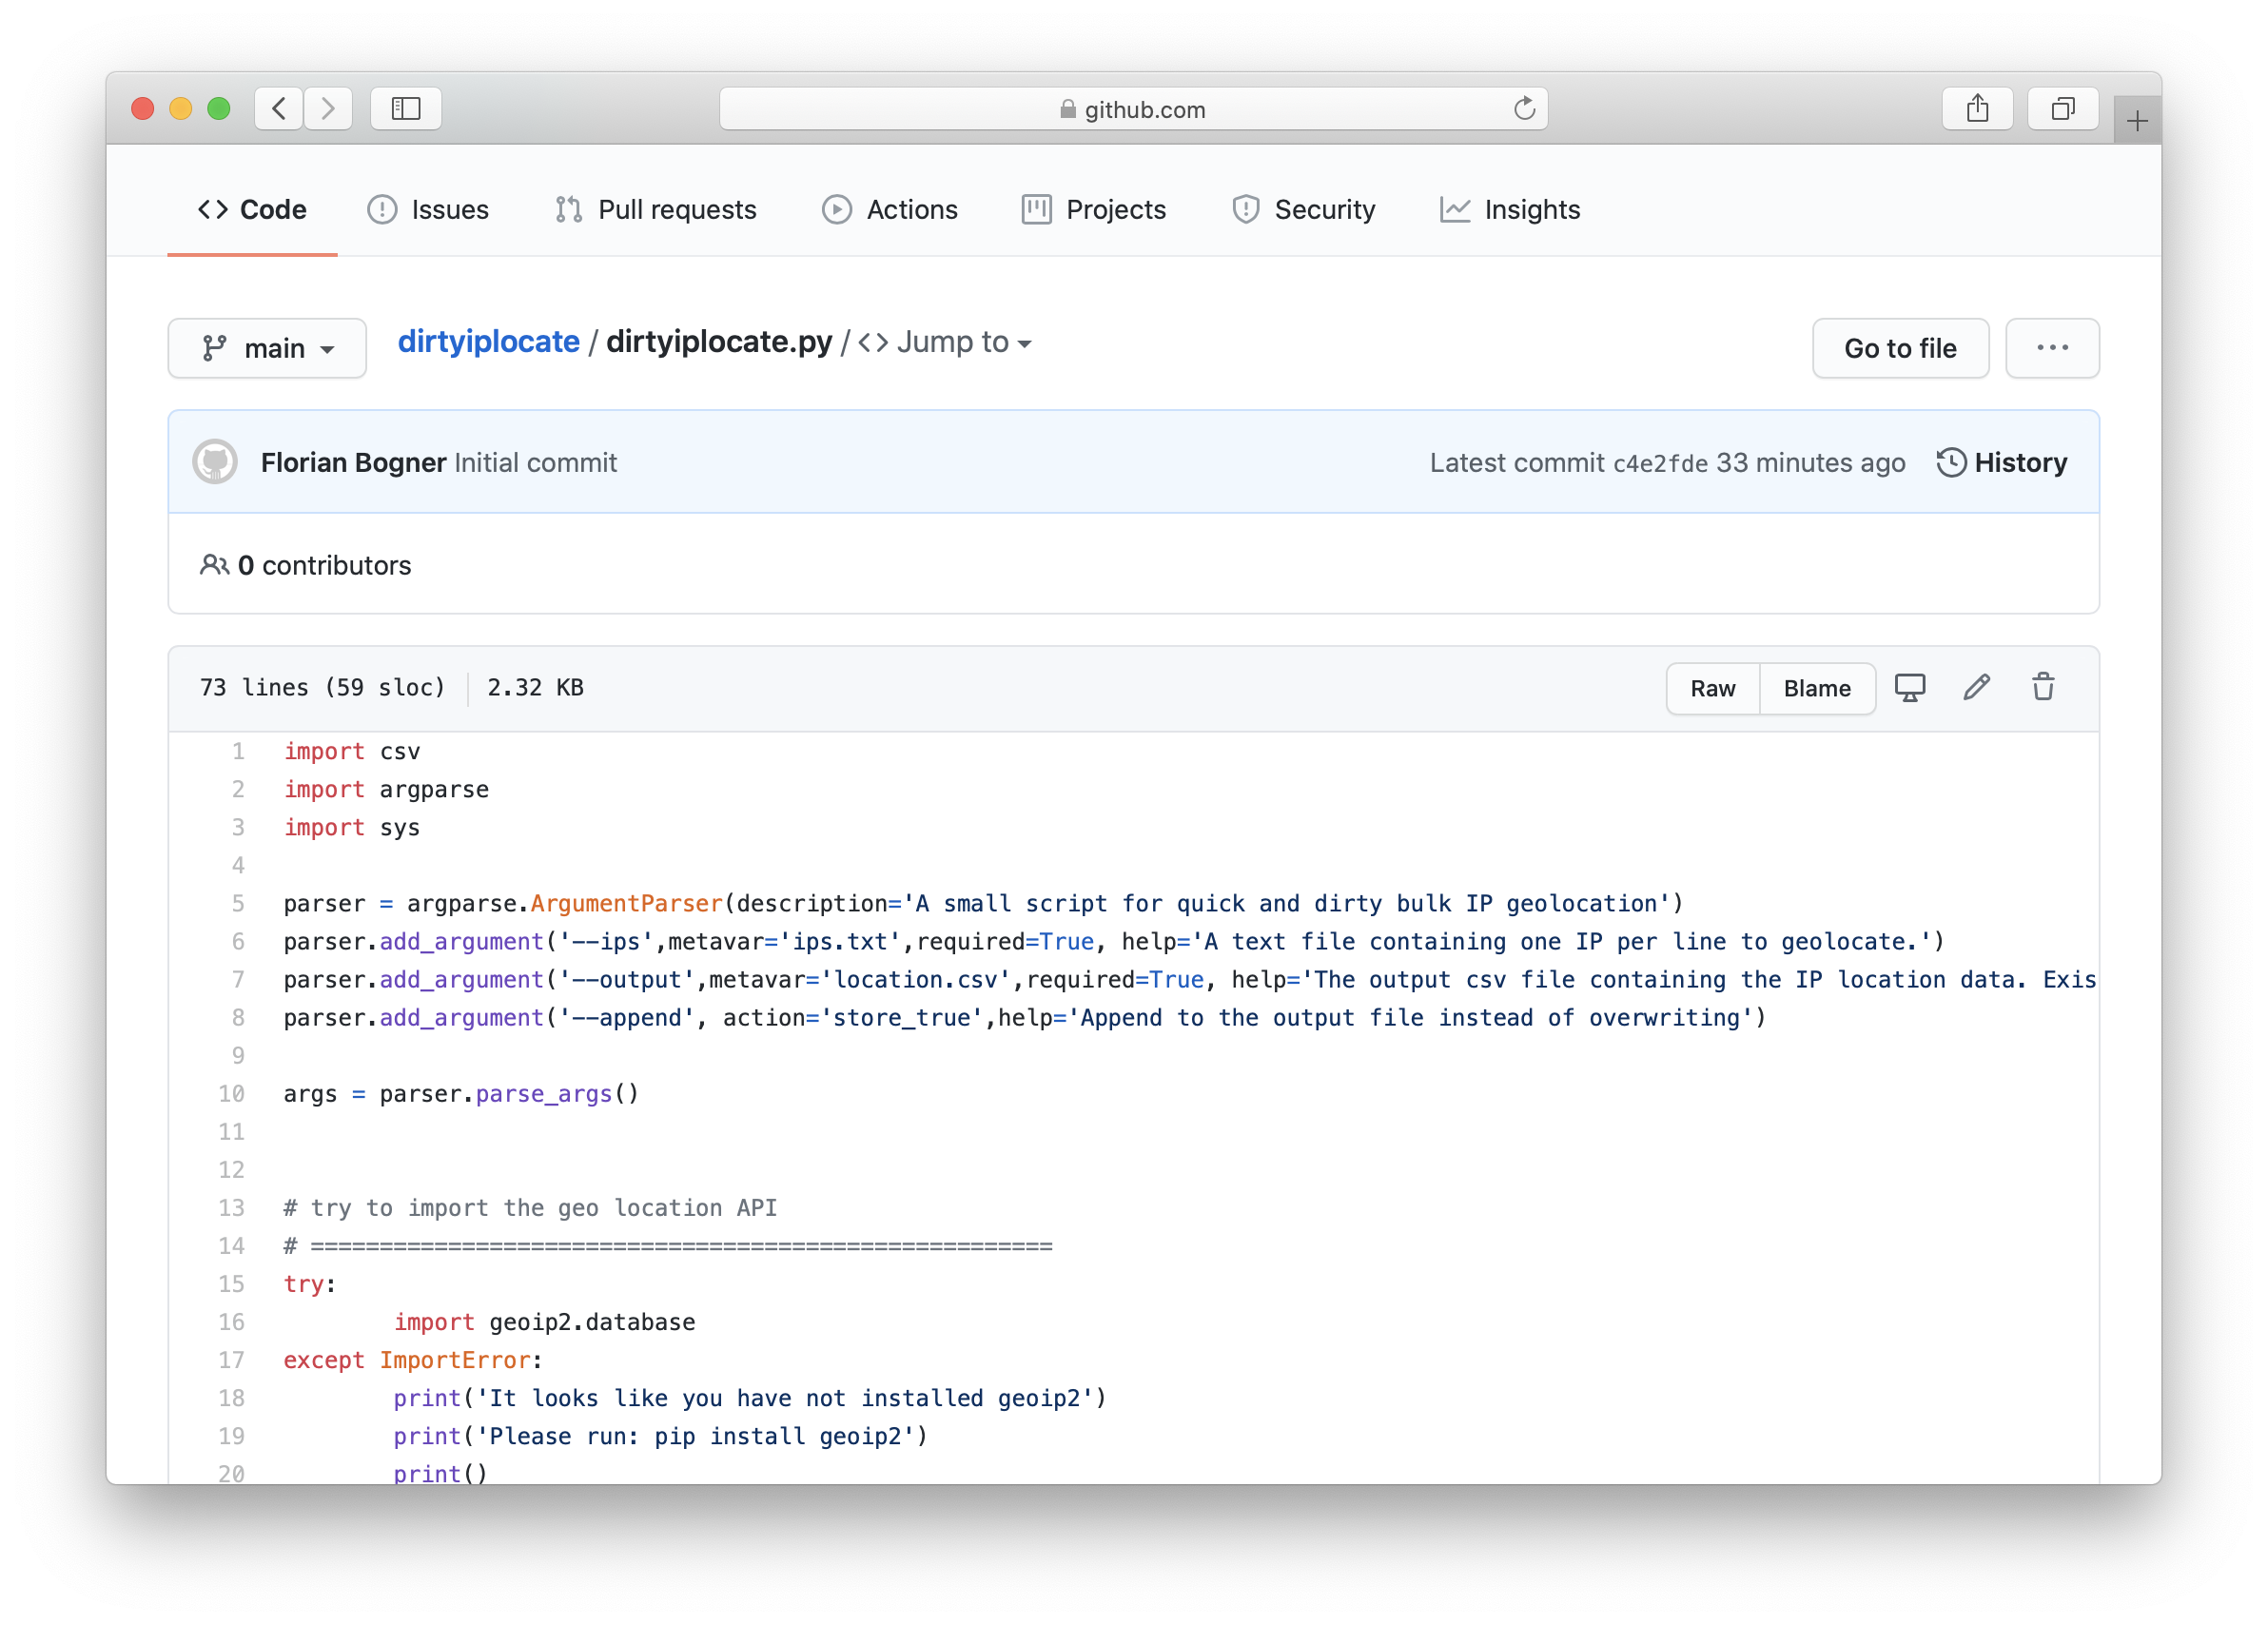Switch to the Pull requests tab
This screenshot has height=1625, width=2268.
click(x=656, y=210)
